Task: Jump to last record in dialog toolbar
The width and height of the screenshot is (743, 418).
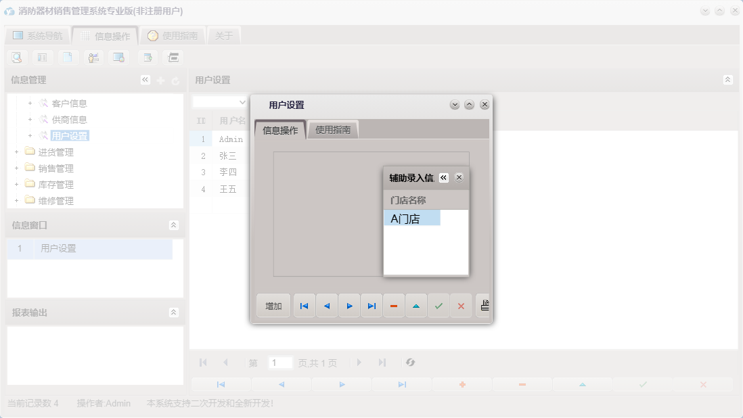Action: coord(371,306)
